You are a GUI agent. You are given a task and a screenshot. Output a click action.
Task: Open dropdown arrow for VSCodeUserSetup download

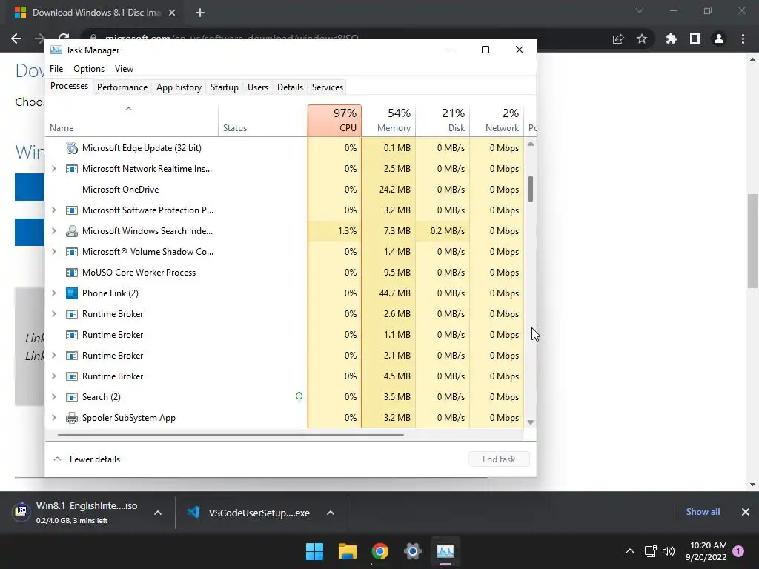pos(331,513)
